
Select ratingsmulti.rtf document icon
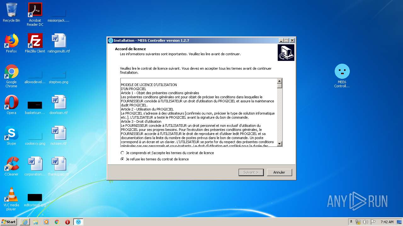(x=59, y=43)
